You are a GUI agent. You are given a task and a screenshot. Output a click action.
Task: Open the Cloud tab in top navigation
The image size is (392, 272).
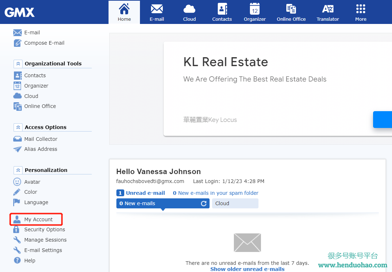click(x=189, y=12)
